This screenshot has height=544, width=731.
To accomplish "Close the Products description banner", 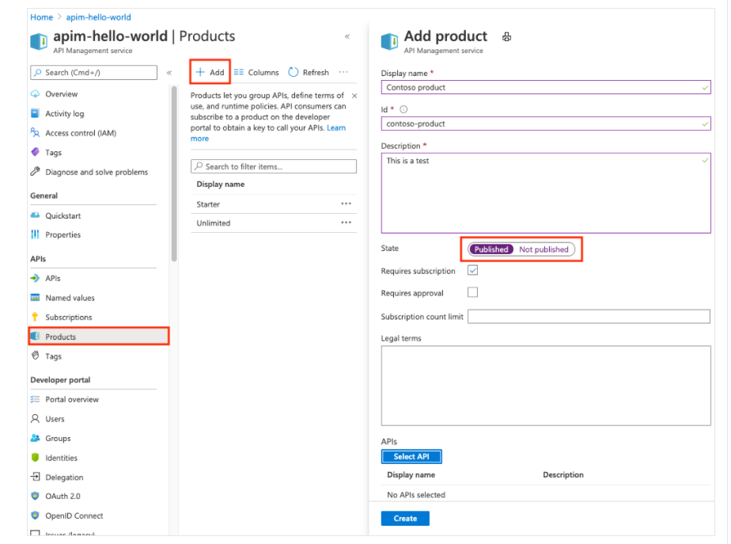I will (354, 96).
